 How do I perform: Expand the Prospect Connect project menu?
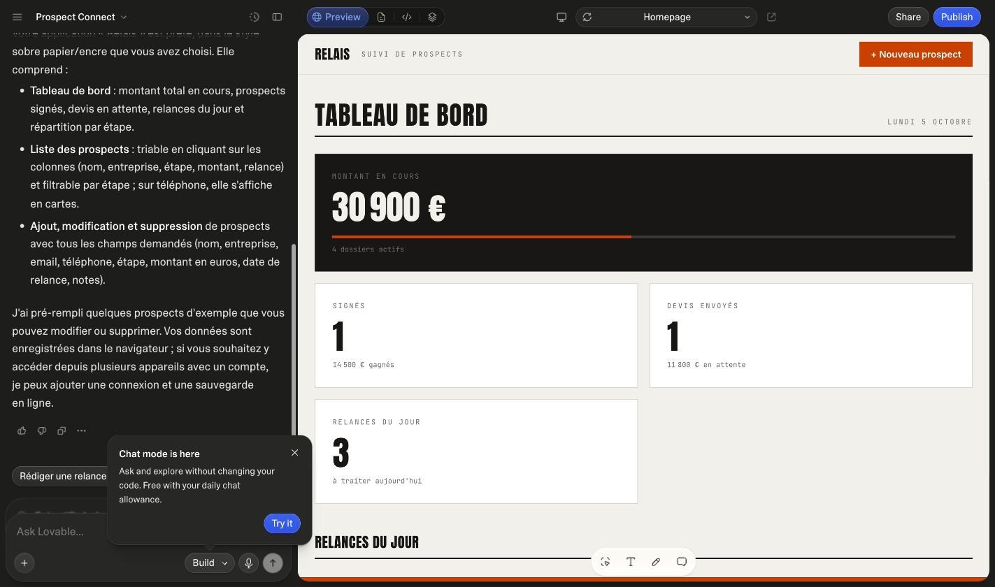[82, 17]
